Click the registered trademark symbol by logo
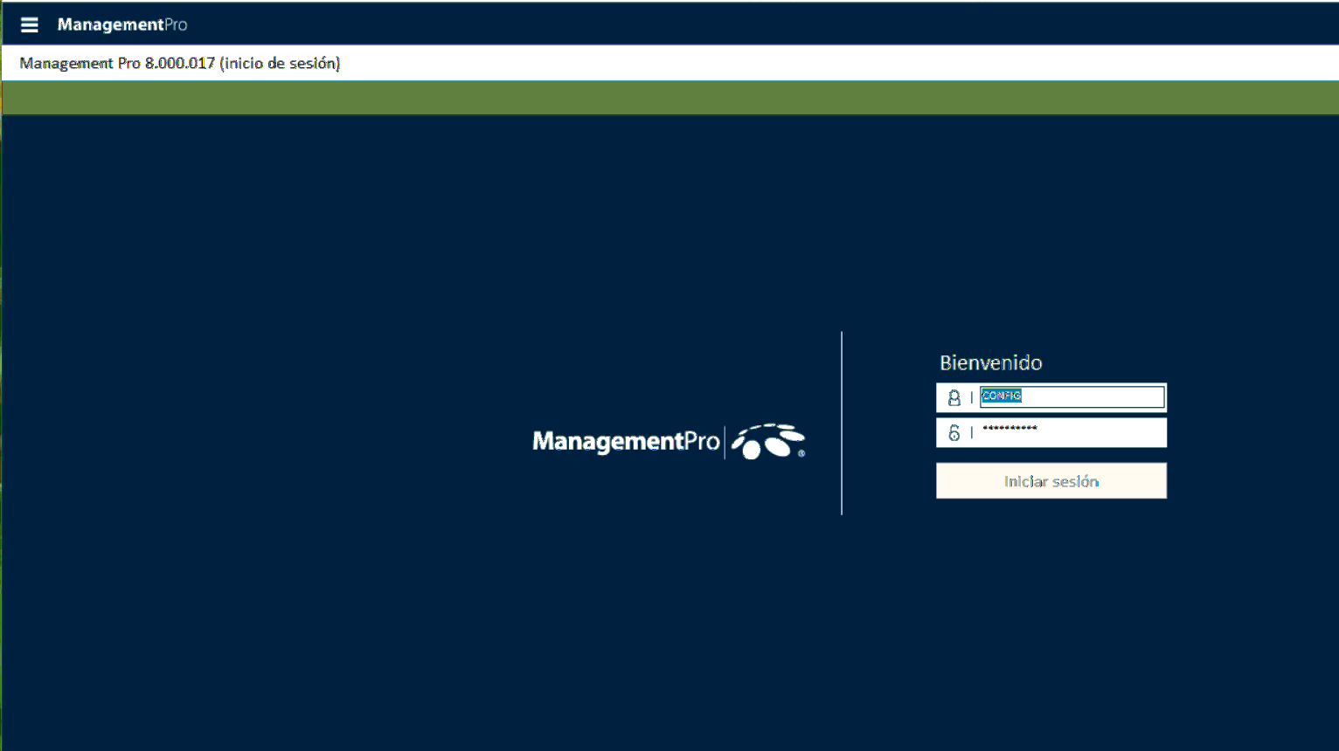Viewport: 1339px width, 751px height. point(801,453)
